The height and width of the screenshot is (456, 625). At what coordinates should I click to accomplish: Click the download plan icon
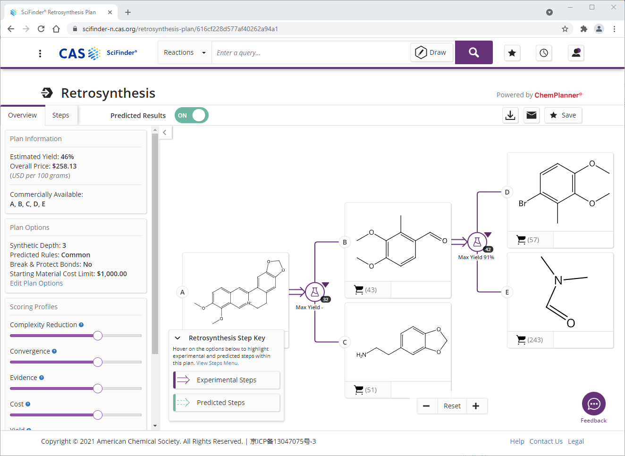(x=510, y=115)
